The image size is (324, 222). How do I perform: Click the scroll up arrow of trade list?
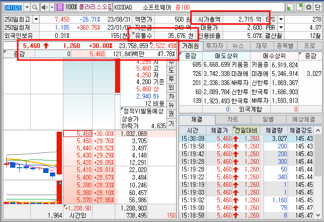click(318, 130)
